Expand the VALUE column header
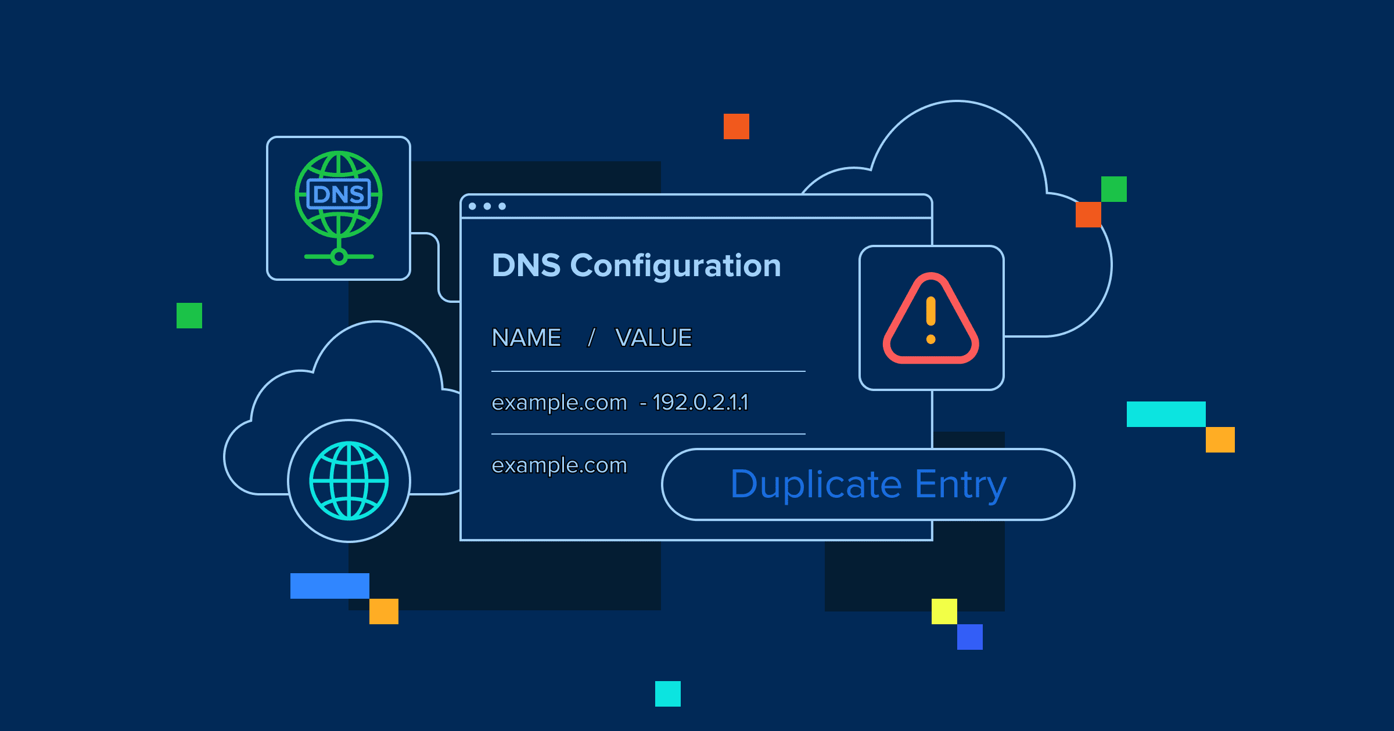Viewport: 1394px width, 731px height. [653, 337]
